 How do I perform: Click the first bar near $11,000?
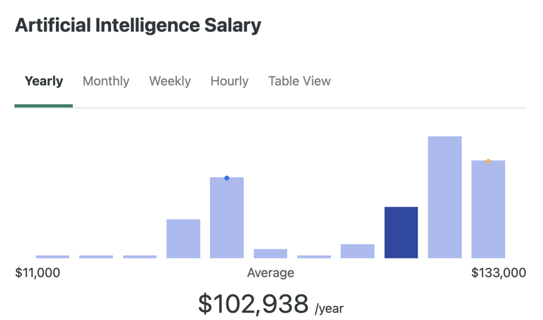pos(52,257)
